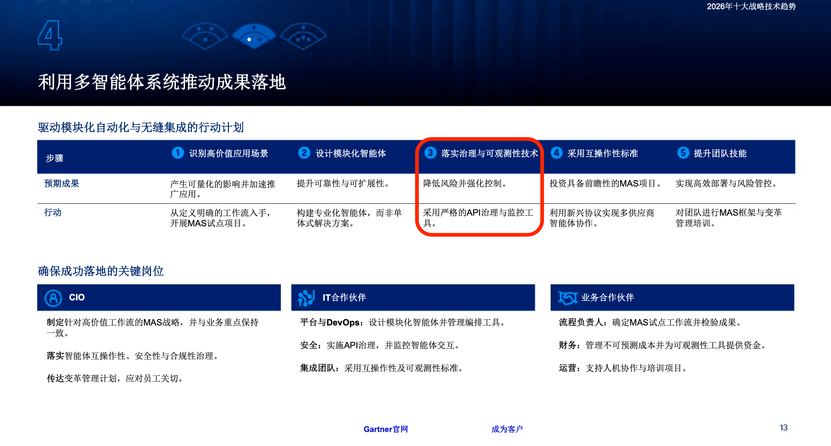831x446 pixels.
Task: Click the 2026年十大战略技术趋势 header text
Action: click(751, 6)
